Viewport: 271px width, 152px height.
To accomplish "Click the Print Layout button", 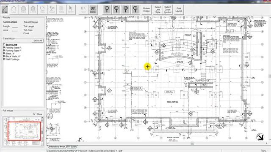I will tap(179, 9).
